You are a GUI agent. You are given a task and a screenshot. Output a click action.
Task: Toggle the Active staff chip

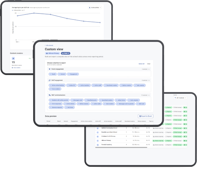[x=97, y=85]
